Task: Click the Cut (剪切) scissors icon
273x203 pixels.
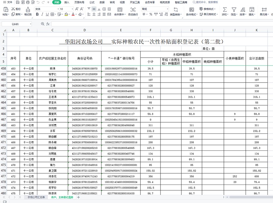Action: click(13, 9)
